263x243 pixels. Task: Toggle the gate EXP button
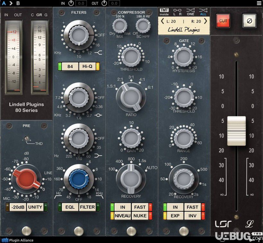[x=175, y=216]
